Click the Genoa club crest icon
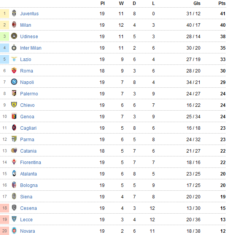This screenshot has width=229, height=235. [14, 117]
